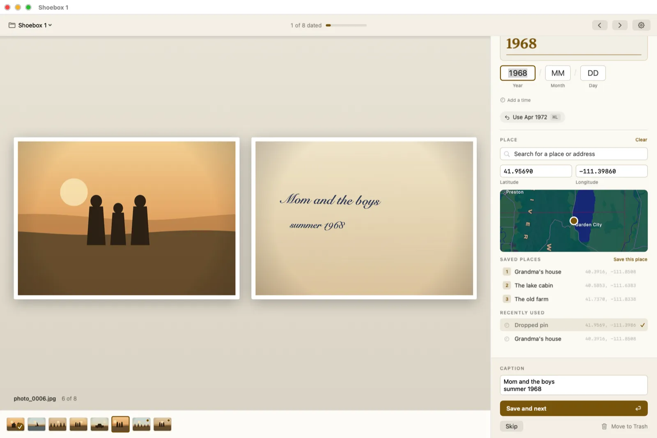The width and height of the screenshot is (657, 438).
Task: Click the magnifier icon in place search
Action: tap(507, 154)
